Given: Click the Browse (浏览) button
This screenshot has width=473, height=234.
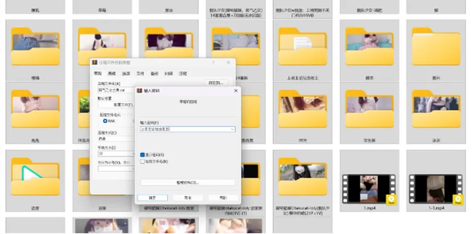Looking at the screenshot, I should pos(216,83).
